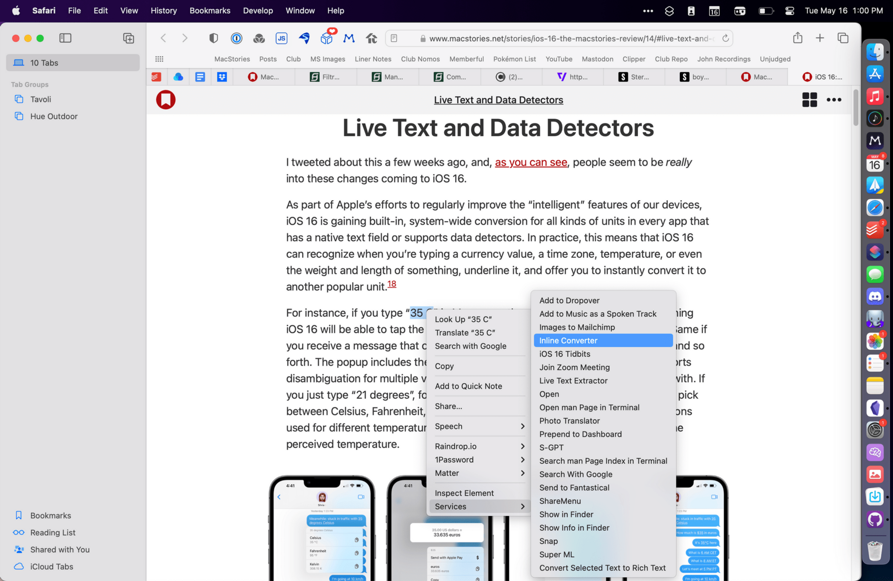
Task: Open macOS Control Center toggles
Action: point(789,11)
